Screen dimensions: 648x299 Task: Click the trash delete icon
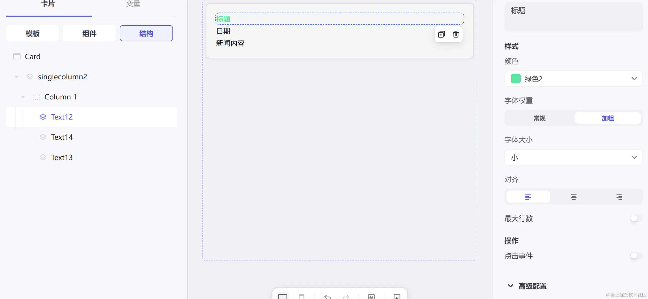coord(456,34)
